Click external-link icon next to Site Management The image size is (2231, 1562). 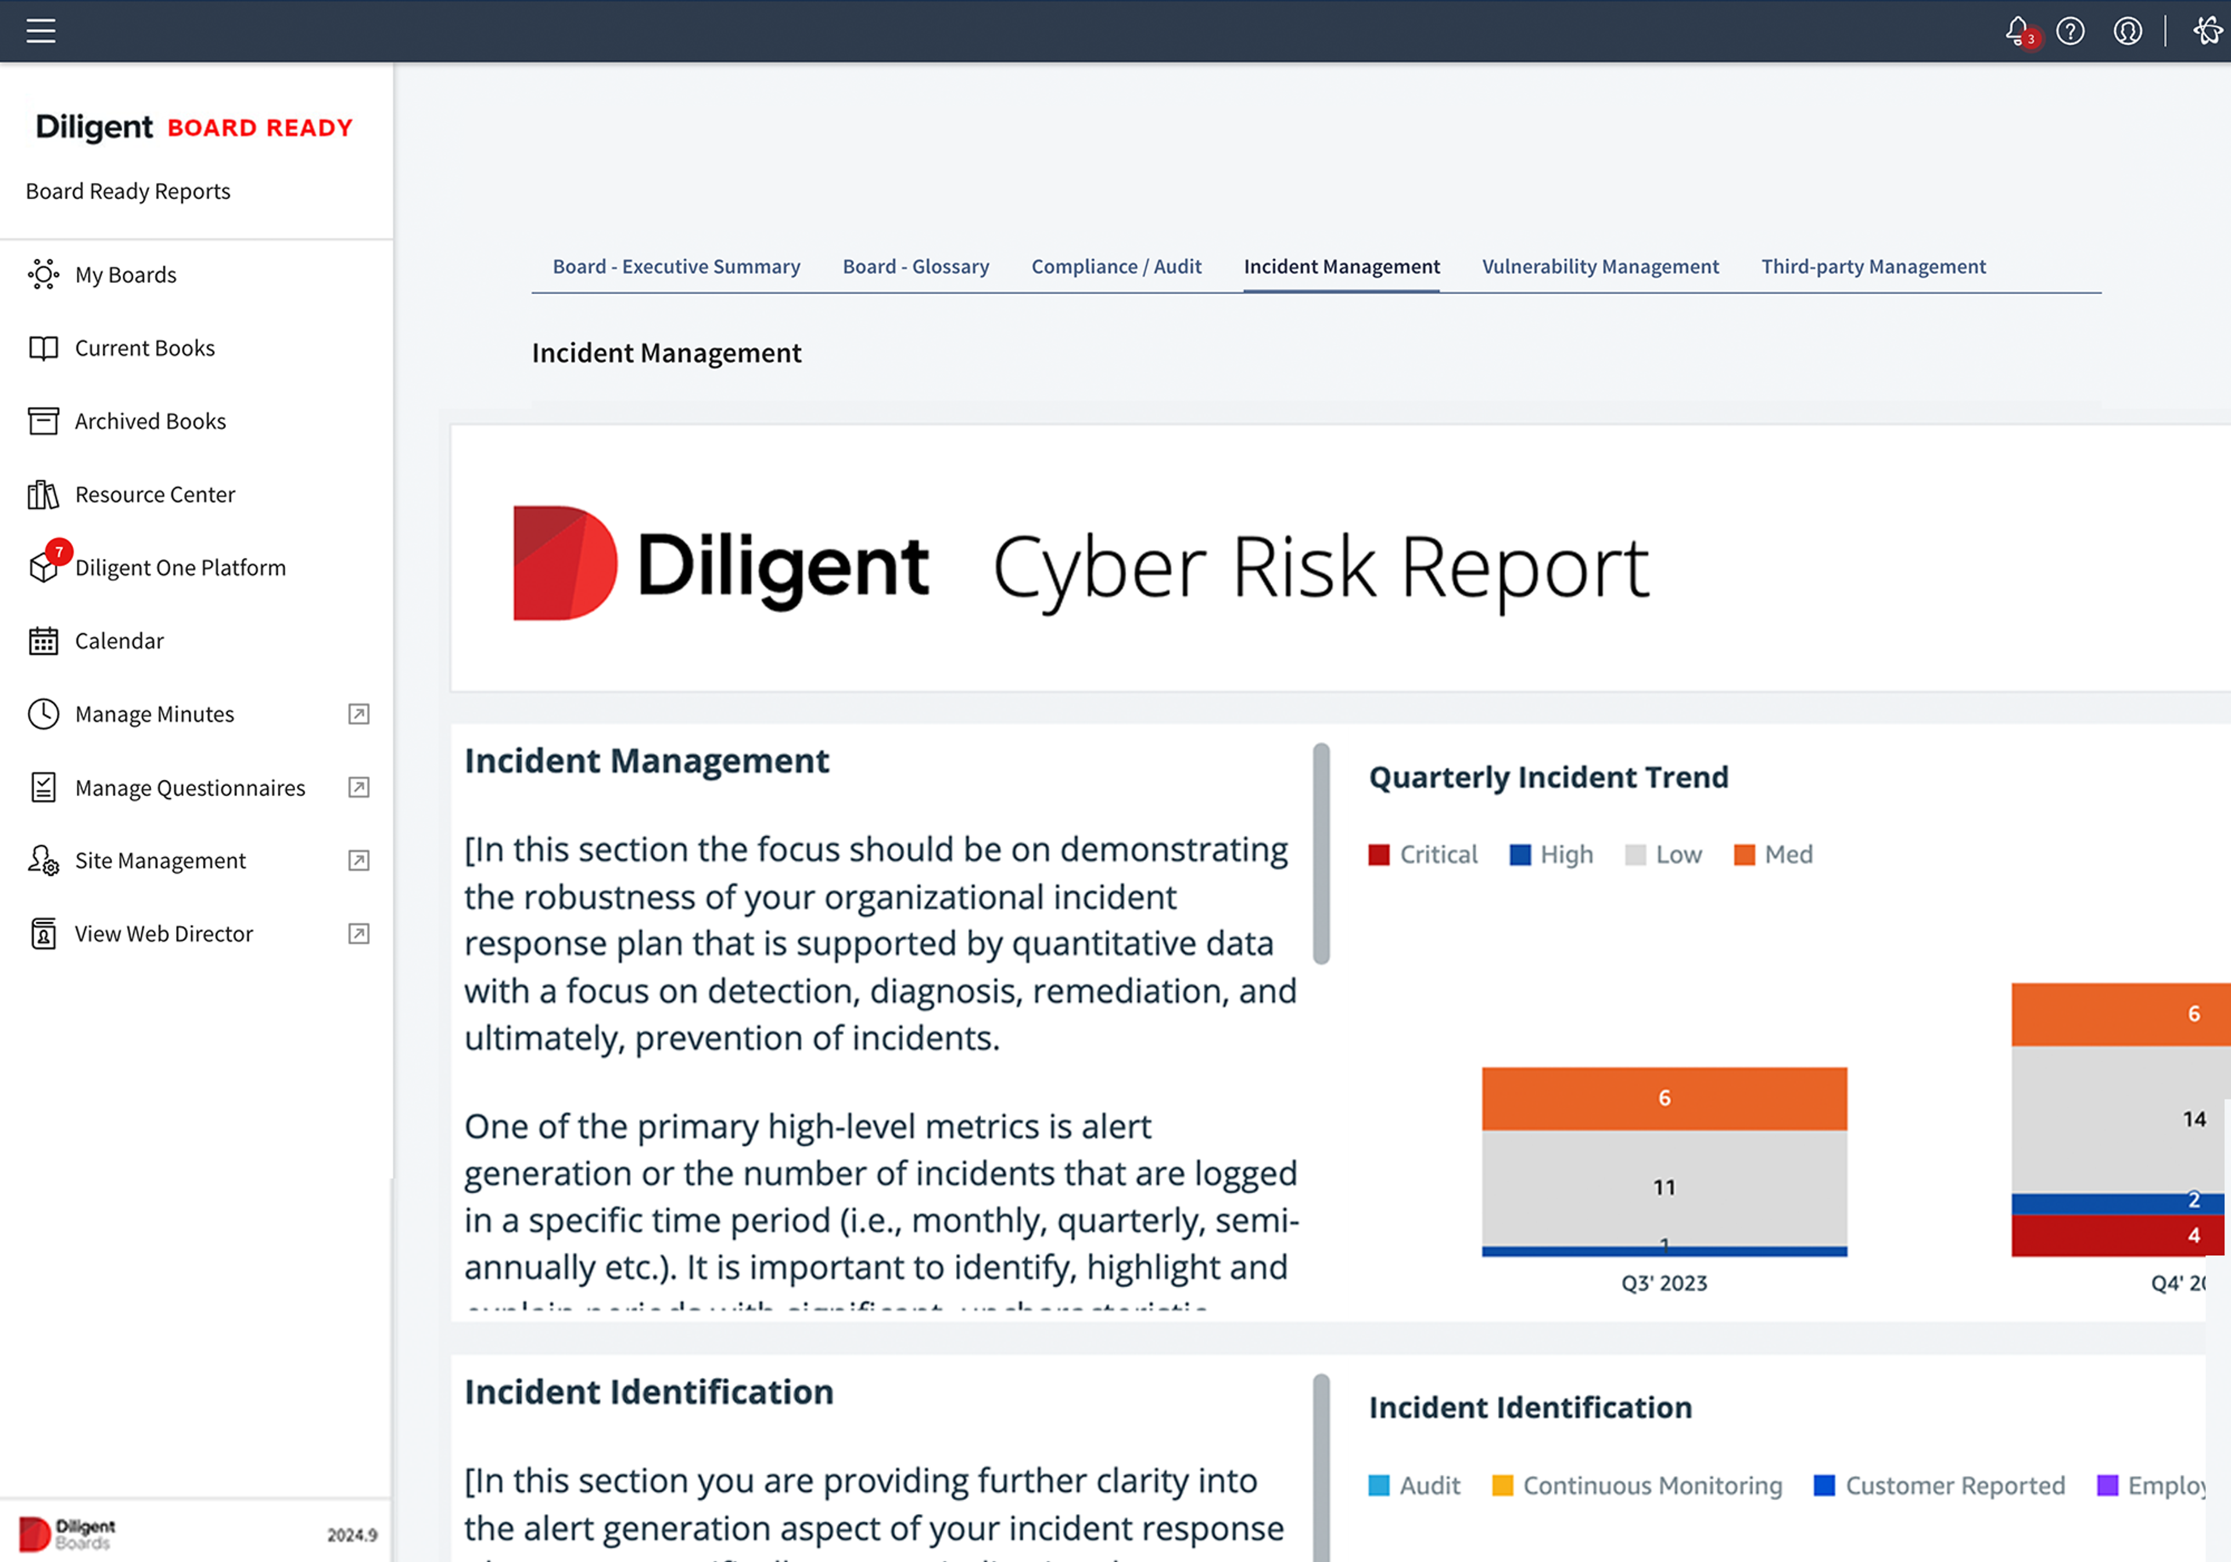(x=358, y=860)
